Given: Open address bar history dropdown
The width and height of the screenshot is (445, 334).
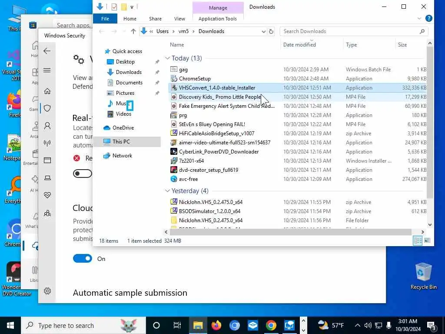Looking at the screenshot, I should [x=264, y=31].
